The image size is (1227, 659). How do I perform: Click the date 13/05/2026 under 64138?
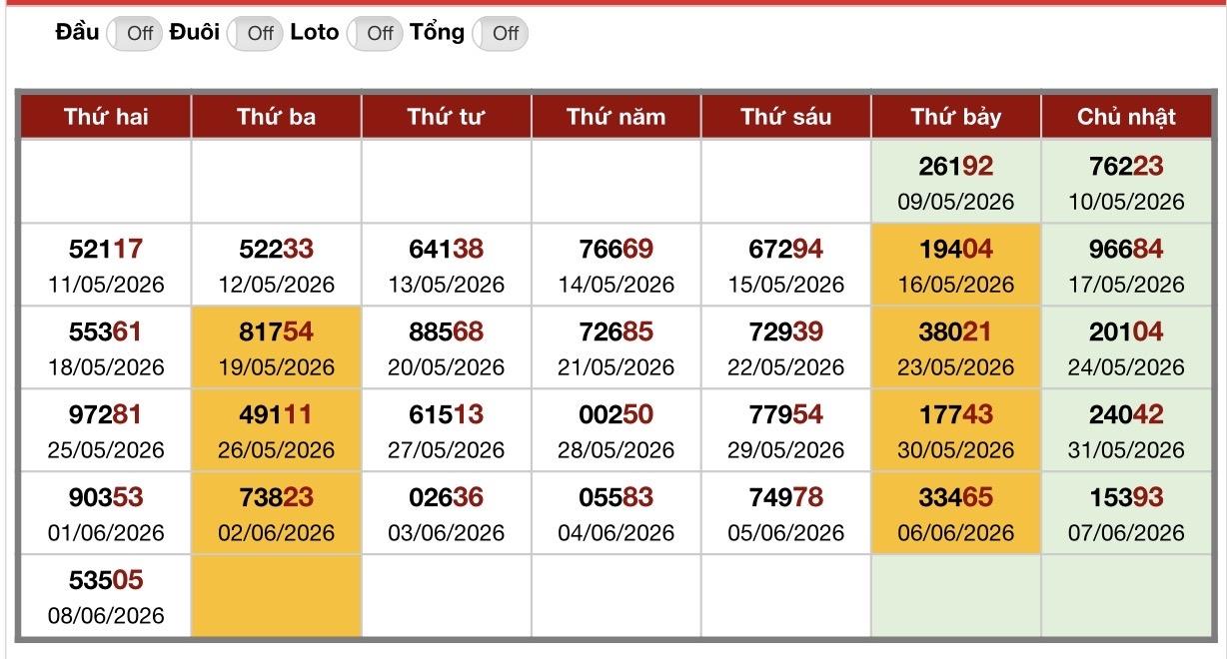pos(447,285)
